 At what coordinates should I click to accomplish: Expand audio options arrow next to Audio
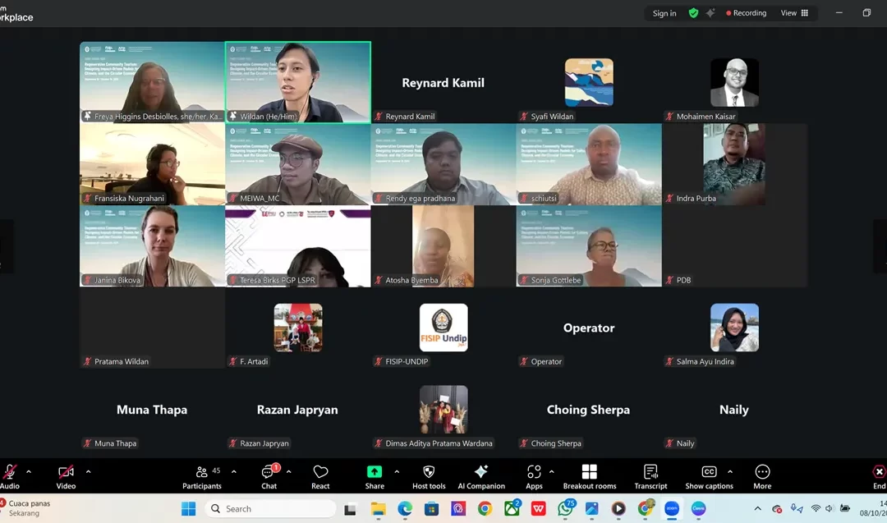[x=29, y=472]
